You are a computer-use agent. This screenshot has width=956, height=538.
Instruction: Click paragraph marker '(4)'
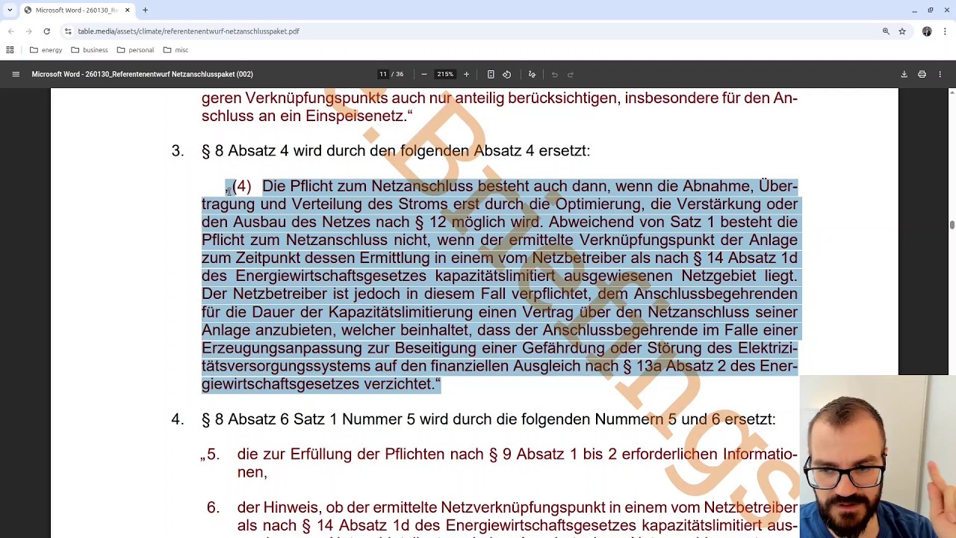[241, 186]
